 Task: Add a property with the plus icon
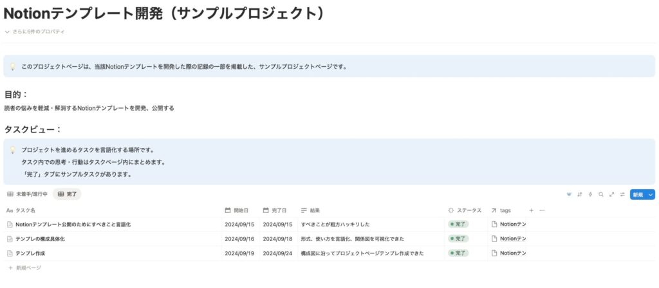click(531, 210)
